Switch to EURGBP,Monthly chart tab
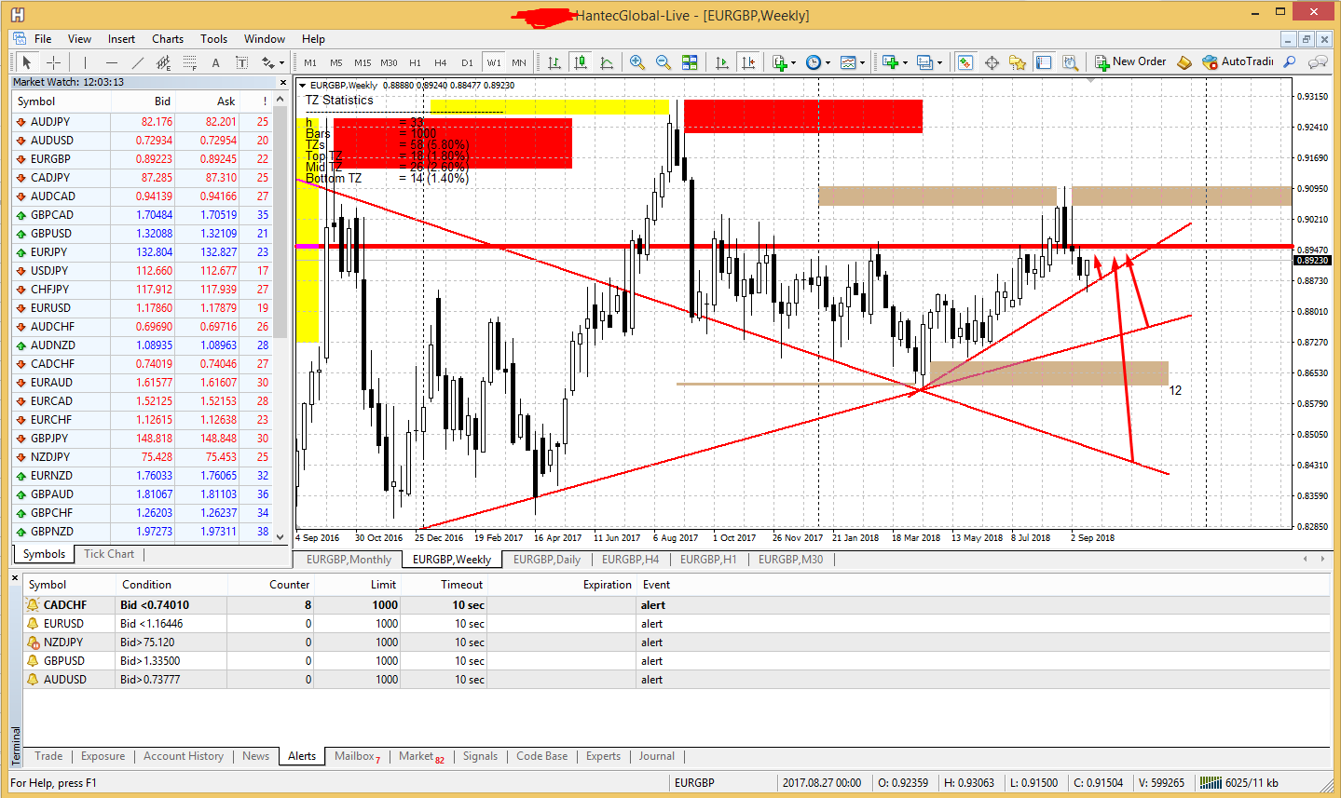Viewport: 1341px width, 798px height. (349, 560)
